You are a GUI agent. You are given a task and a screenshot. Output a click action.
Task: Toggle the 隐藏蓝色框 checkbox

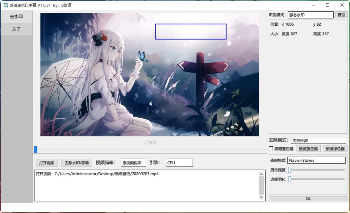coord(271,149)
